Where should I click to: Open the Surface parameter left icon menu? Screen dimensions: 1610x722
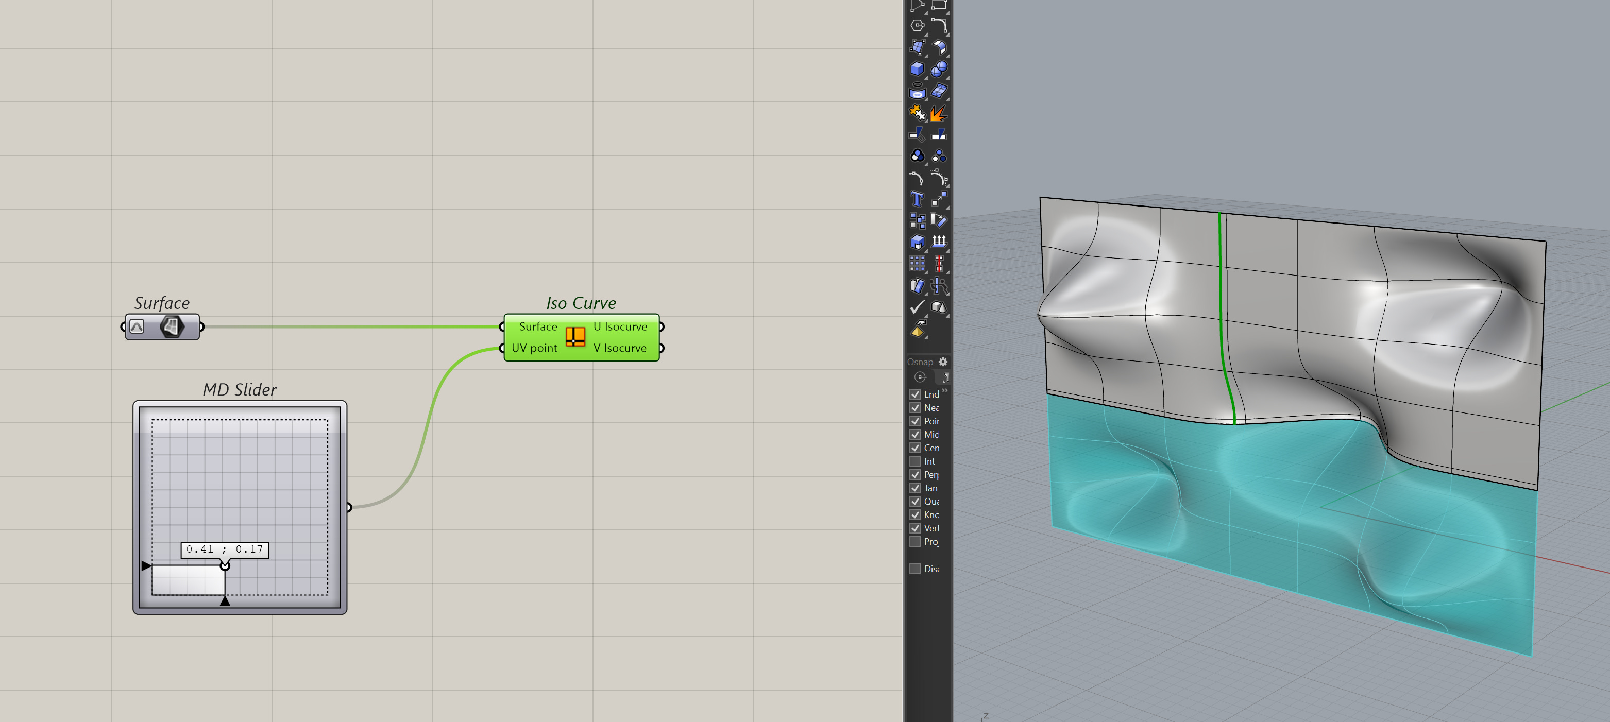[x=138, y=326]
